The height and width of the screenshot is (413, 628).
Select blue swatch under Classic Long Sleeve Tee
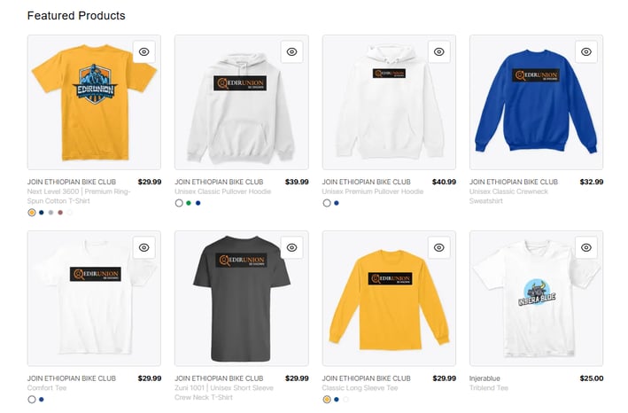(x=337, y=400)
